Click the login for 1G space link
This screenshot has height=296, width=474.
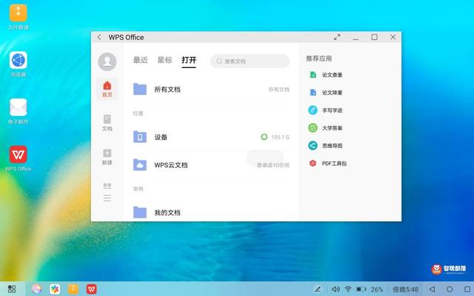point(273,165)
